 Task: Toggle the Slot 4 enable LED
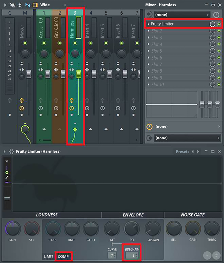(219, 44)
